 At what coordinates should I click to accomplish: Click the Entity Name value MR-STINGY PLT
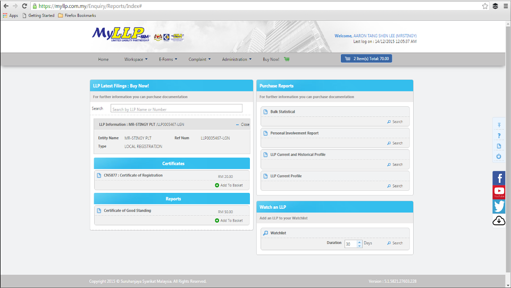coord(138,138)
